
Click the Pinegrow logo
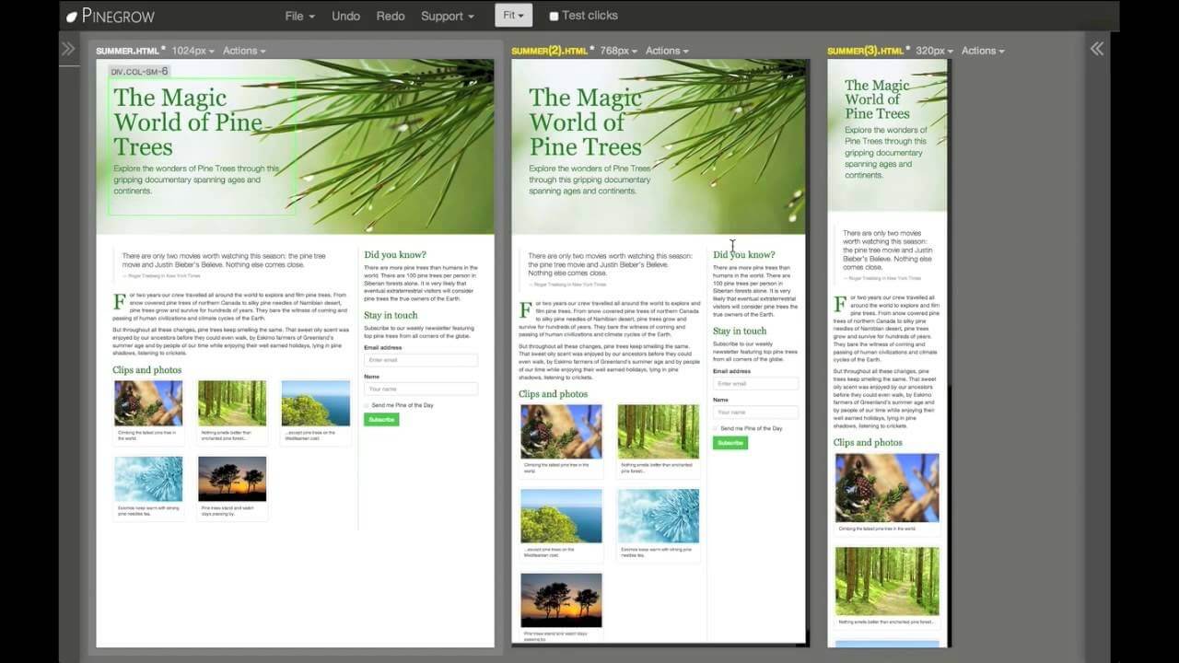pos(111,16)
